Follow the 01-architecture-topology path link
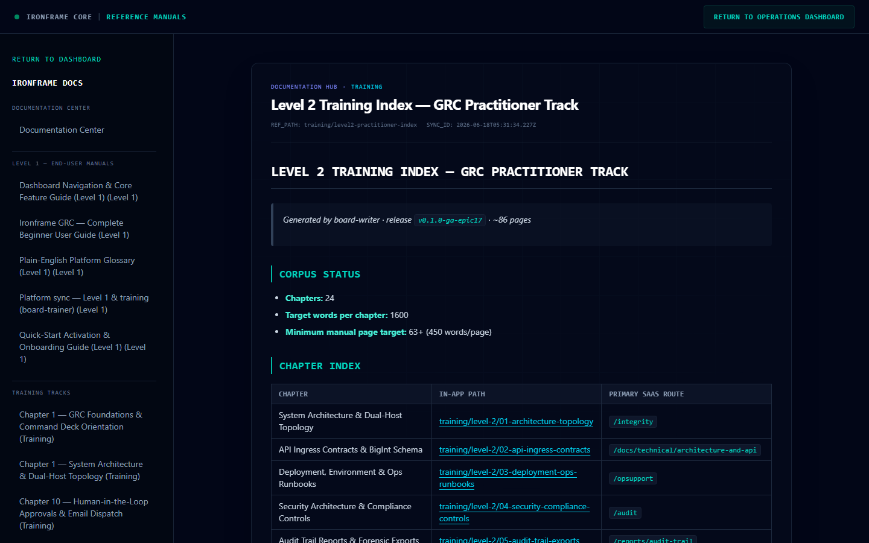Viewport: 869px width, 543px height. [516, 421]
